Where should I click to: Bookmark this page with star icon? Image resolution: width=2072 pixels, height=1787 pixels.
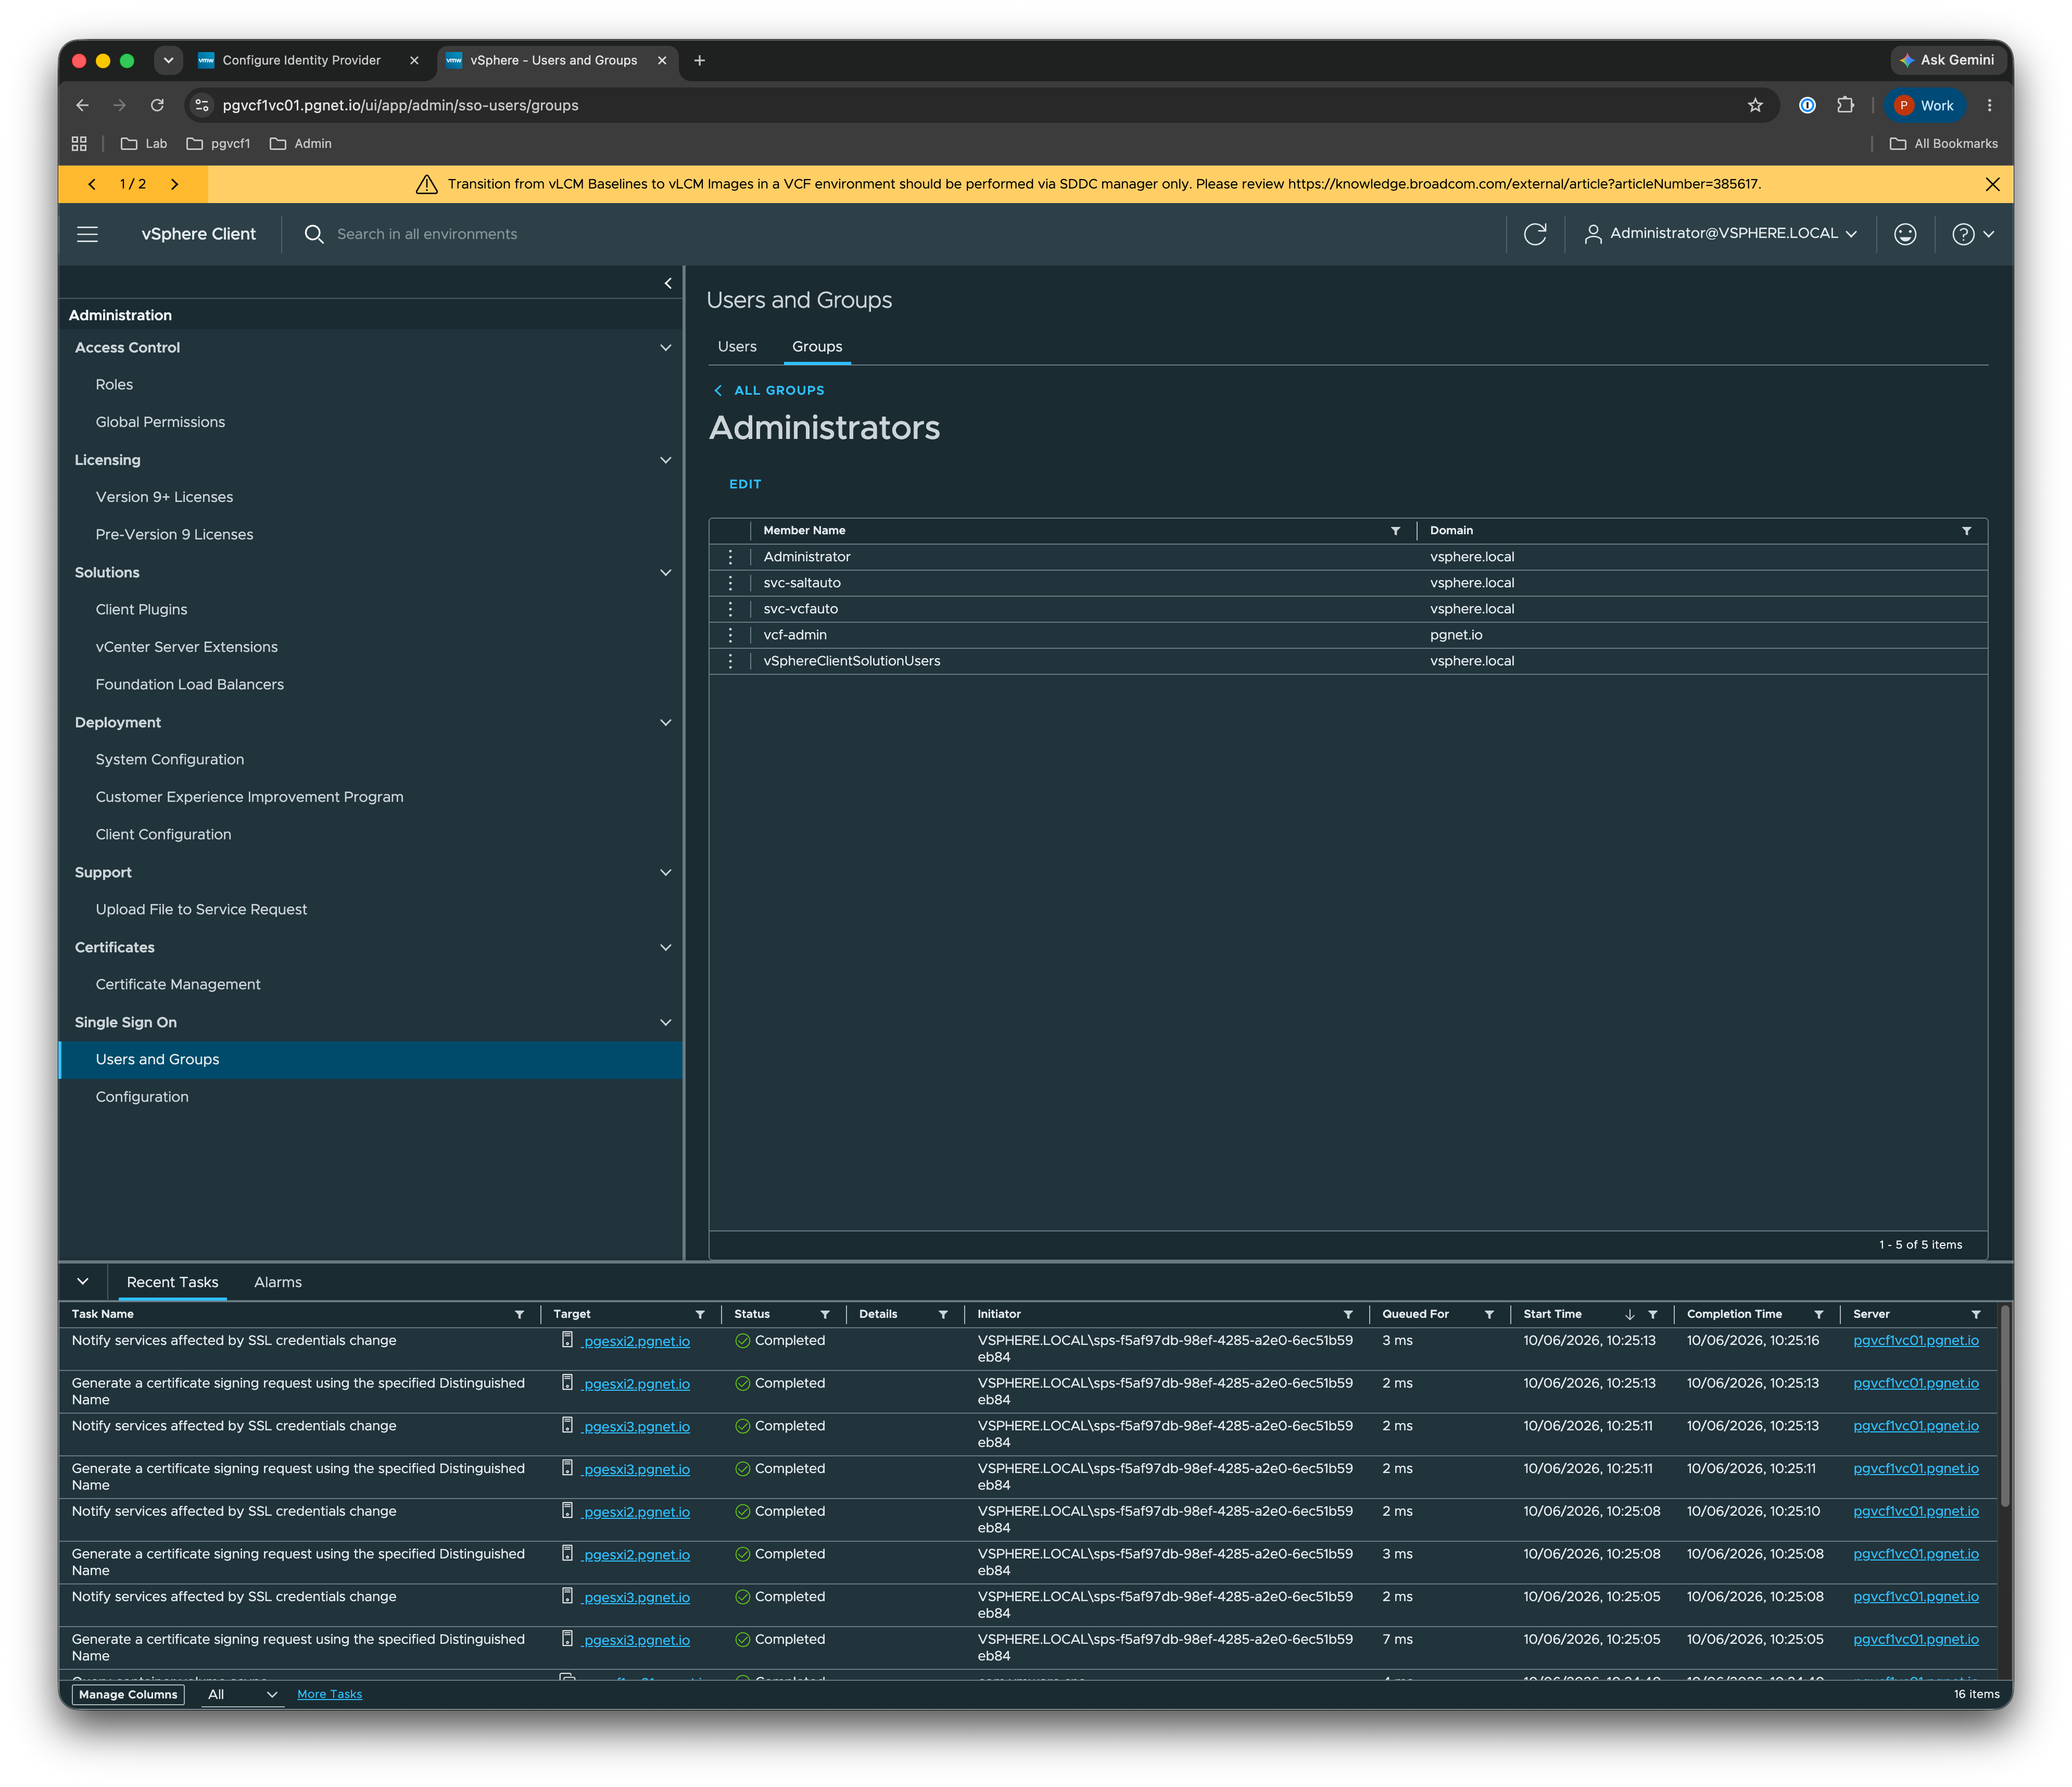pos(1755,105)
